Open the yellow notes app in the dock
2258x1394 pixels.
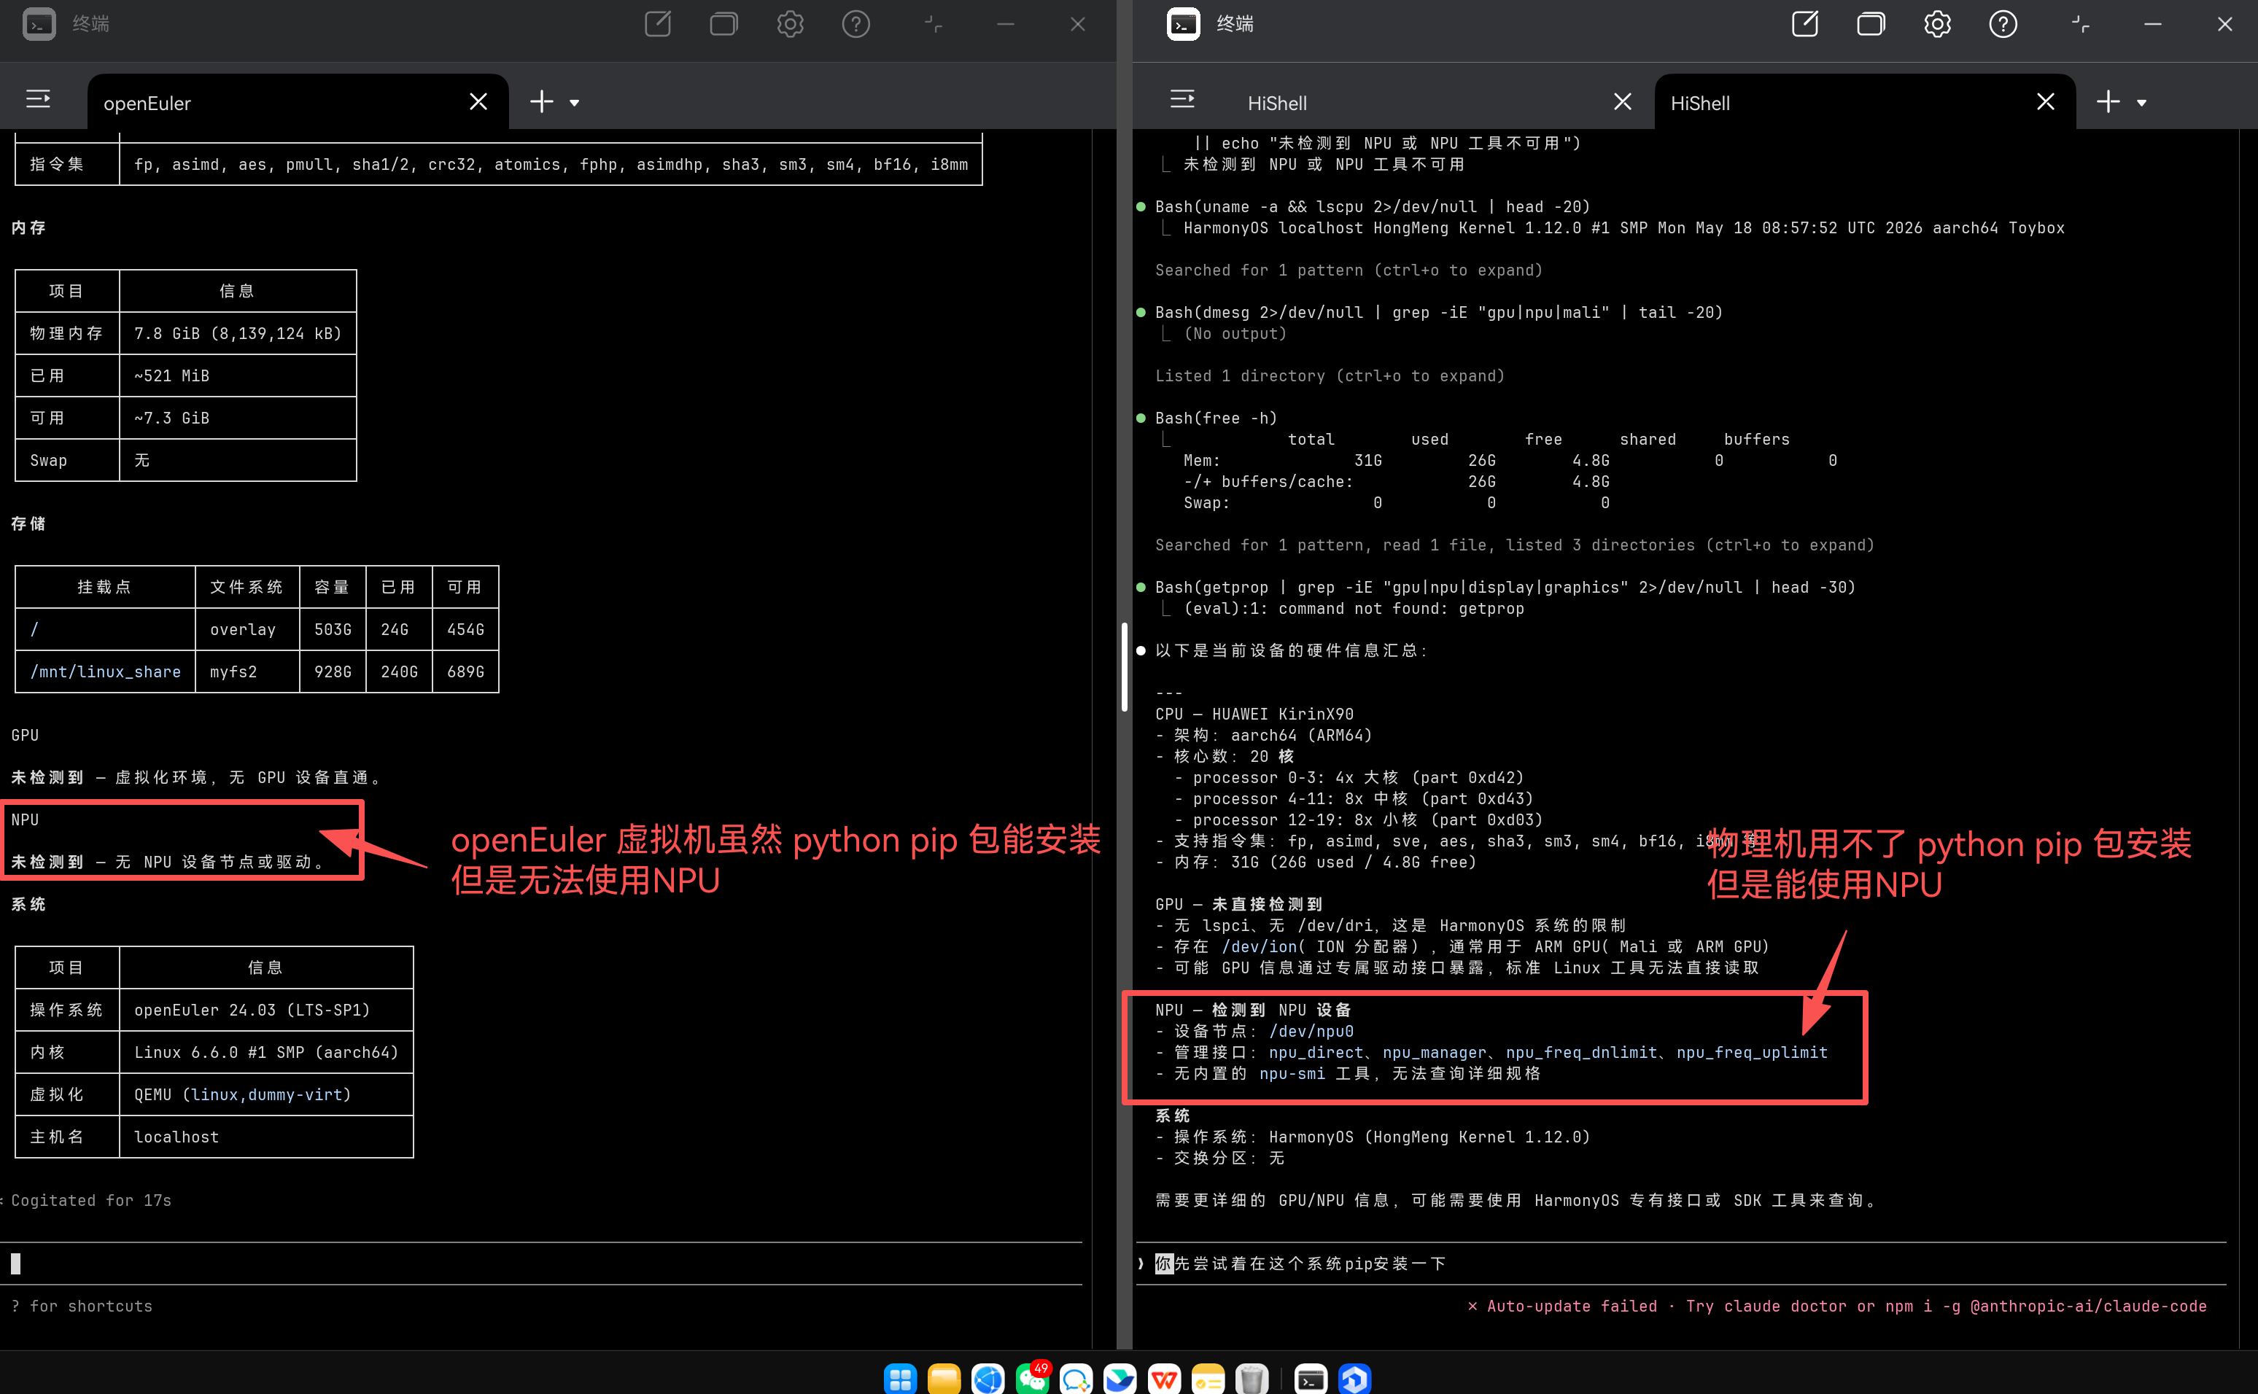[x=1208, y=1379]
